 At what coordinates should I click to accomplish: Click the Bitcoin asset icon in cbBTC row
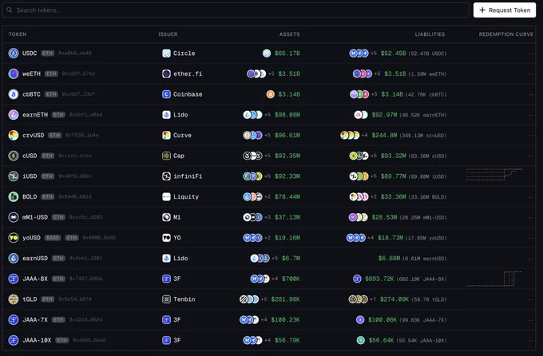[x=271, y=94]
